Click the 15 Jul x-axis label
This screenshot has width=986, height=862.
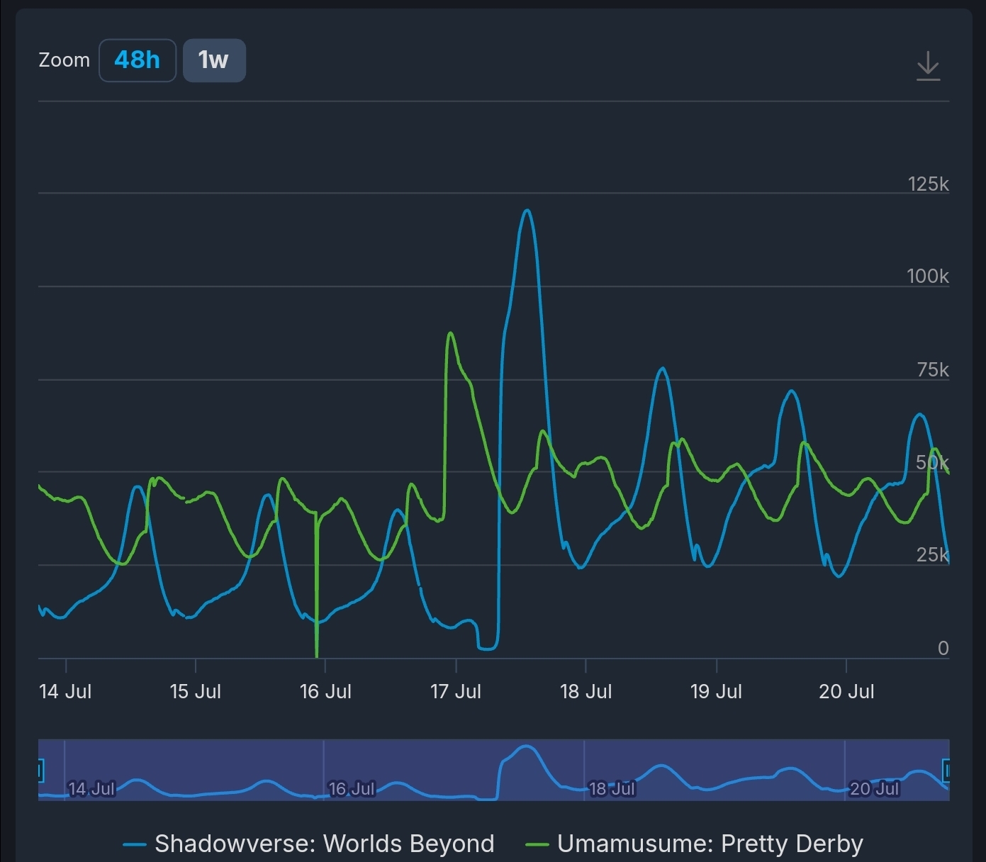coord(196,692)
